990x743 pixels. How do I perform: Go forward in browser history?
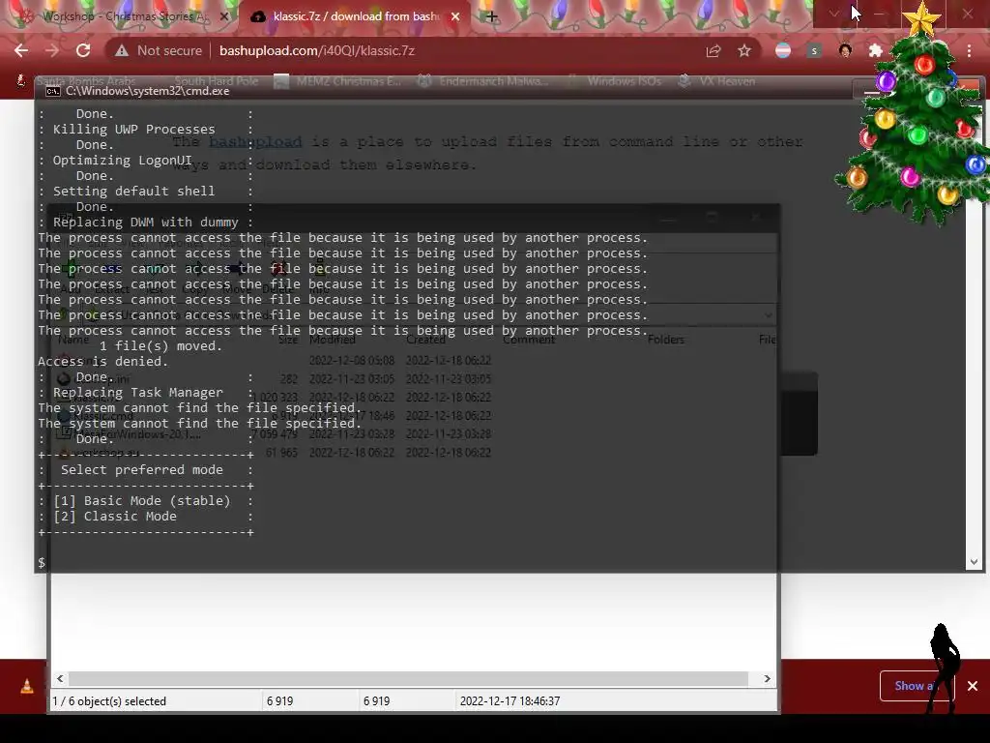52,50
